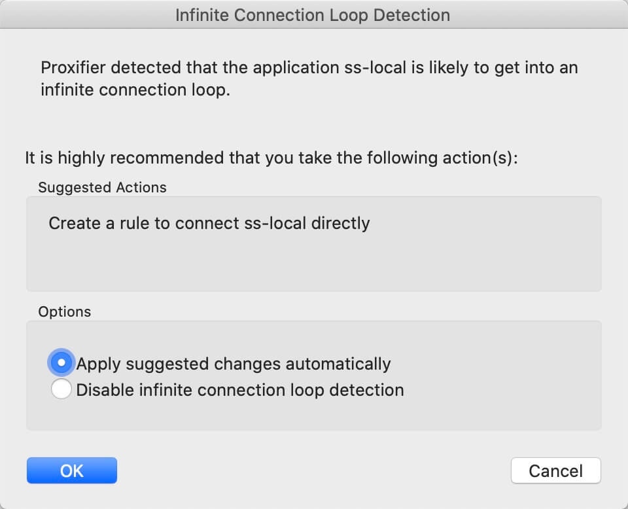Click the 'Apply suggested changes automatically' label text
This screenshot has height=509, width=628.
[x=234, y=364]
